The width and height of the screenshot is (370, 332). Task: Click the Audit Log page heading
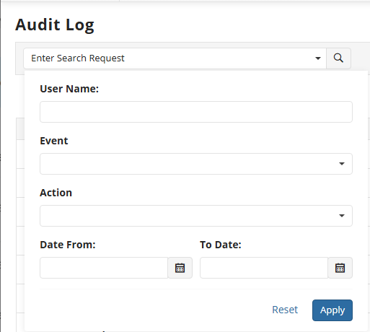(55, 25)
